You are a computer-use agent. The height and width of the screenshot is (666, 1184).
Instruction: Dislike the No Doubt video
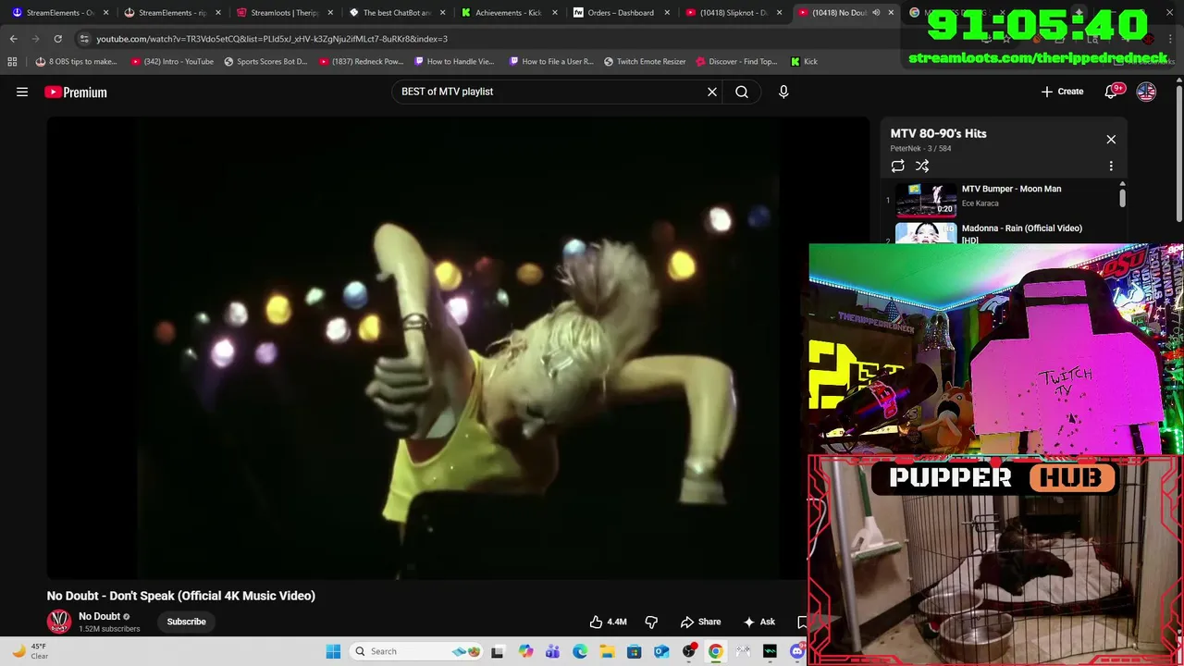pyautogui.click(x=651, y=622)
